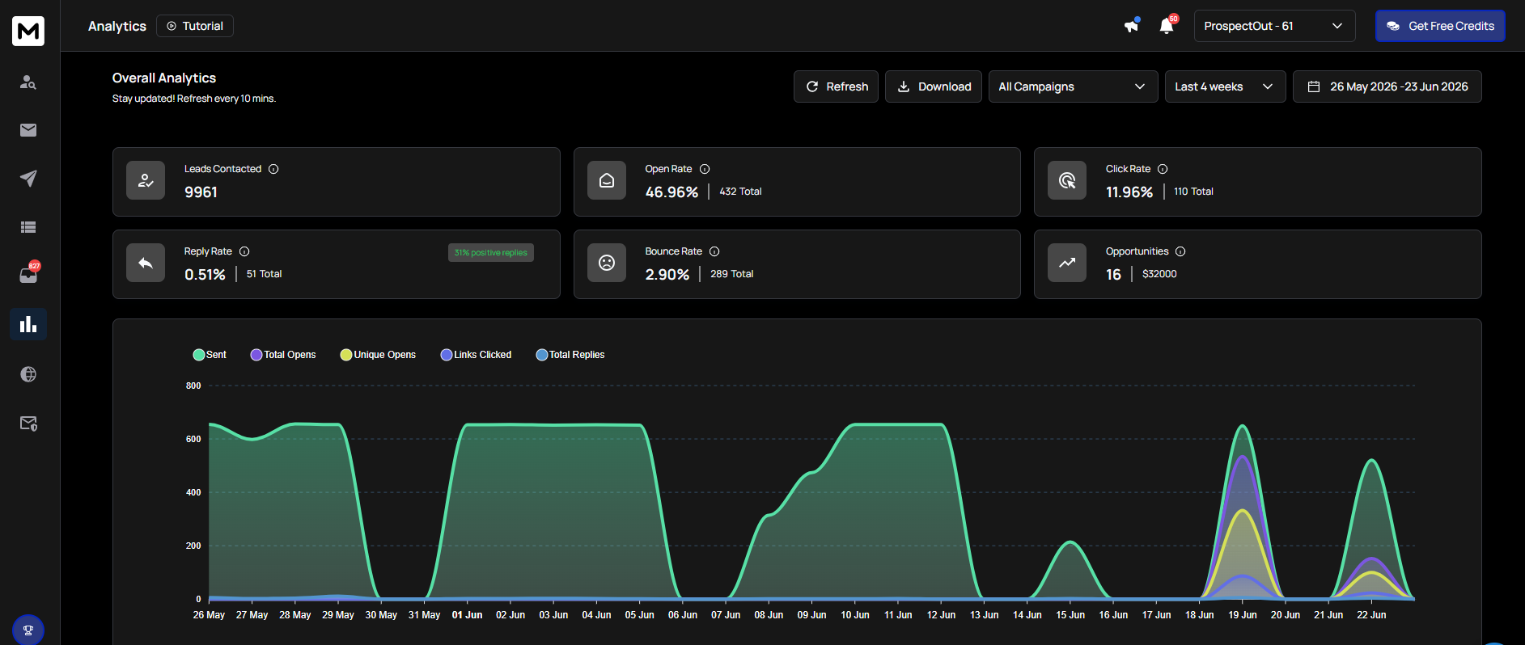The height and width of the screenshot is (645, 1525).
Task: Click the Analytics page title
Action: pos(117,26)
